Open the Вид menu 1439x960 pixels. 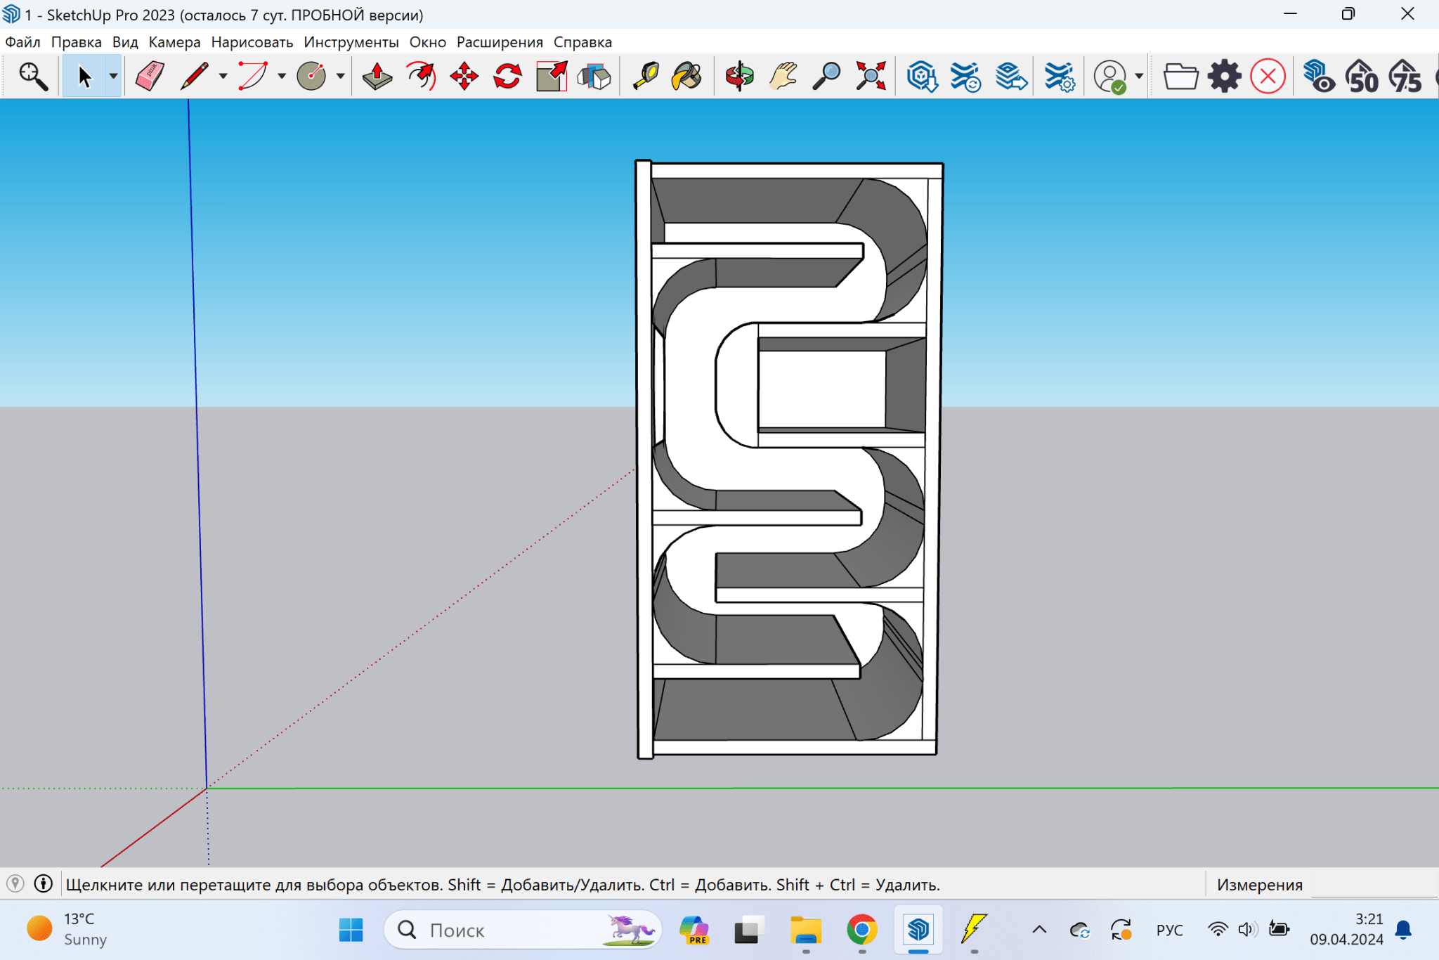click(x=125, y=42)
